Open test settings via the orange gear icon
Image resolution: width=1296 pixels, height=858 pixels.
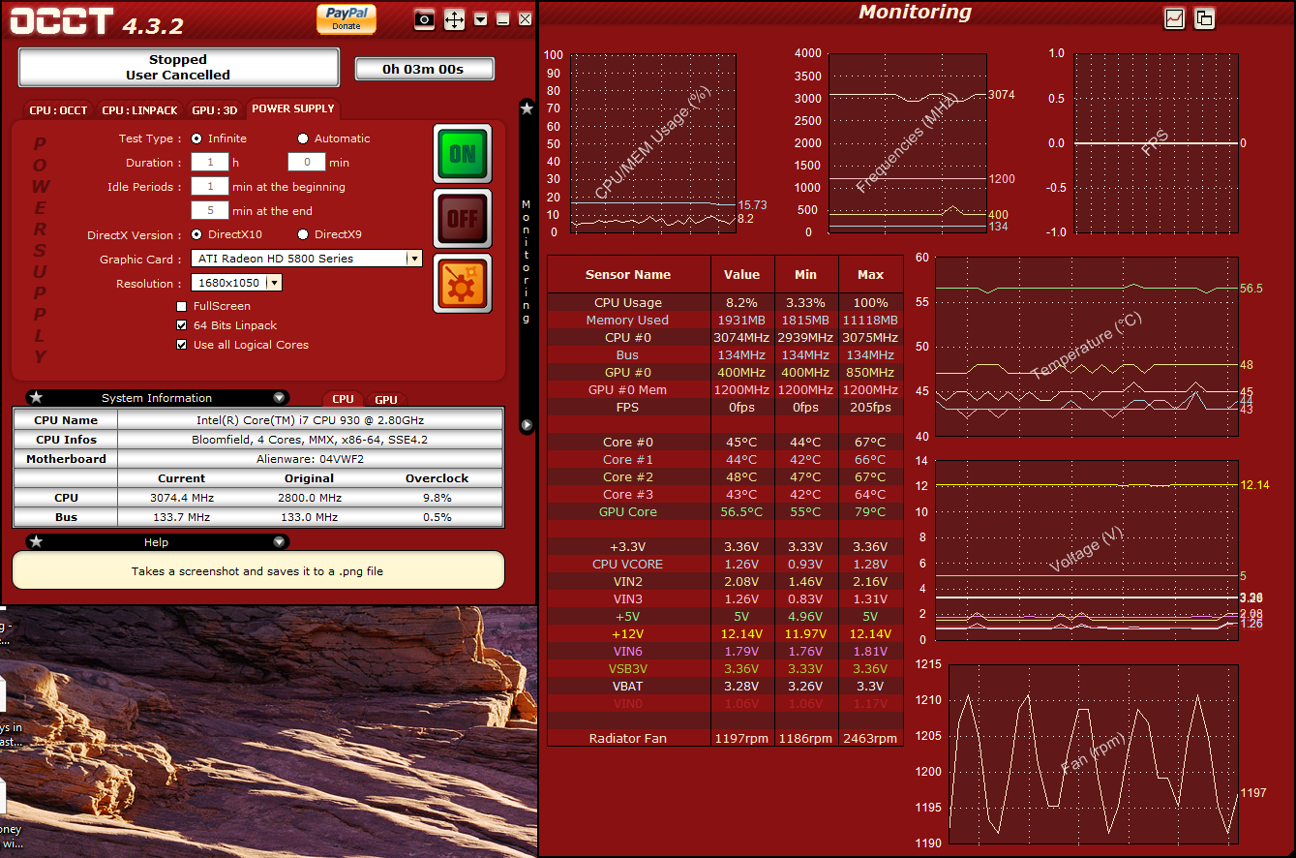[463, 283]
